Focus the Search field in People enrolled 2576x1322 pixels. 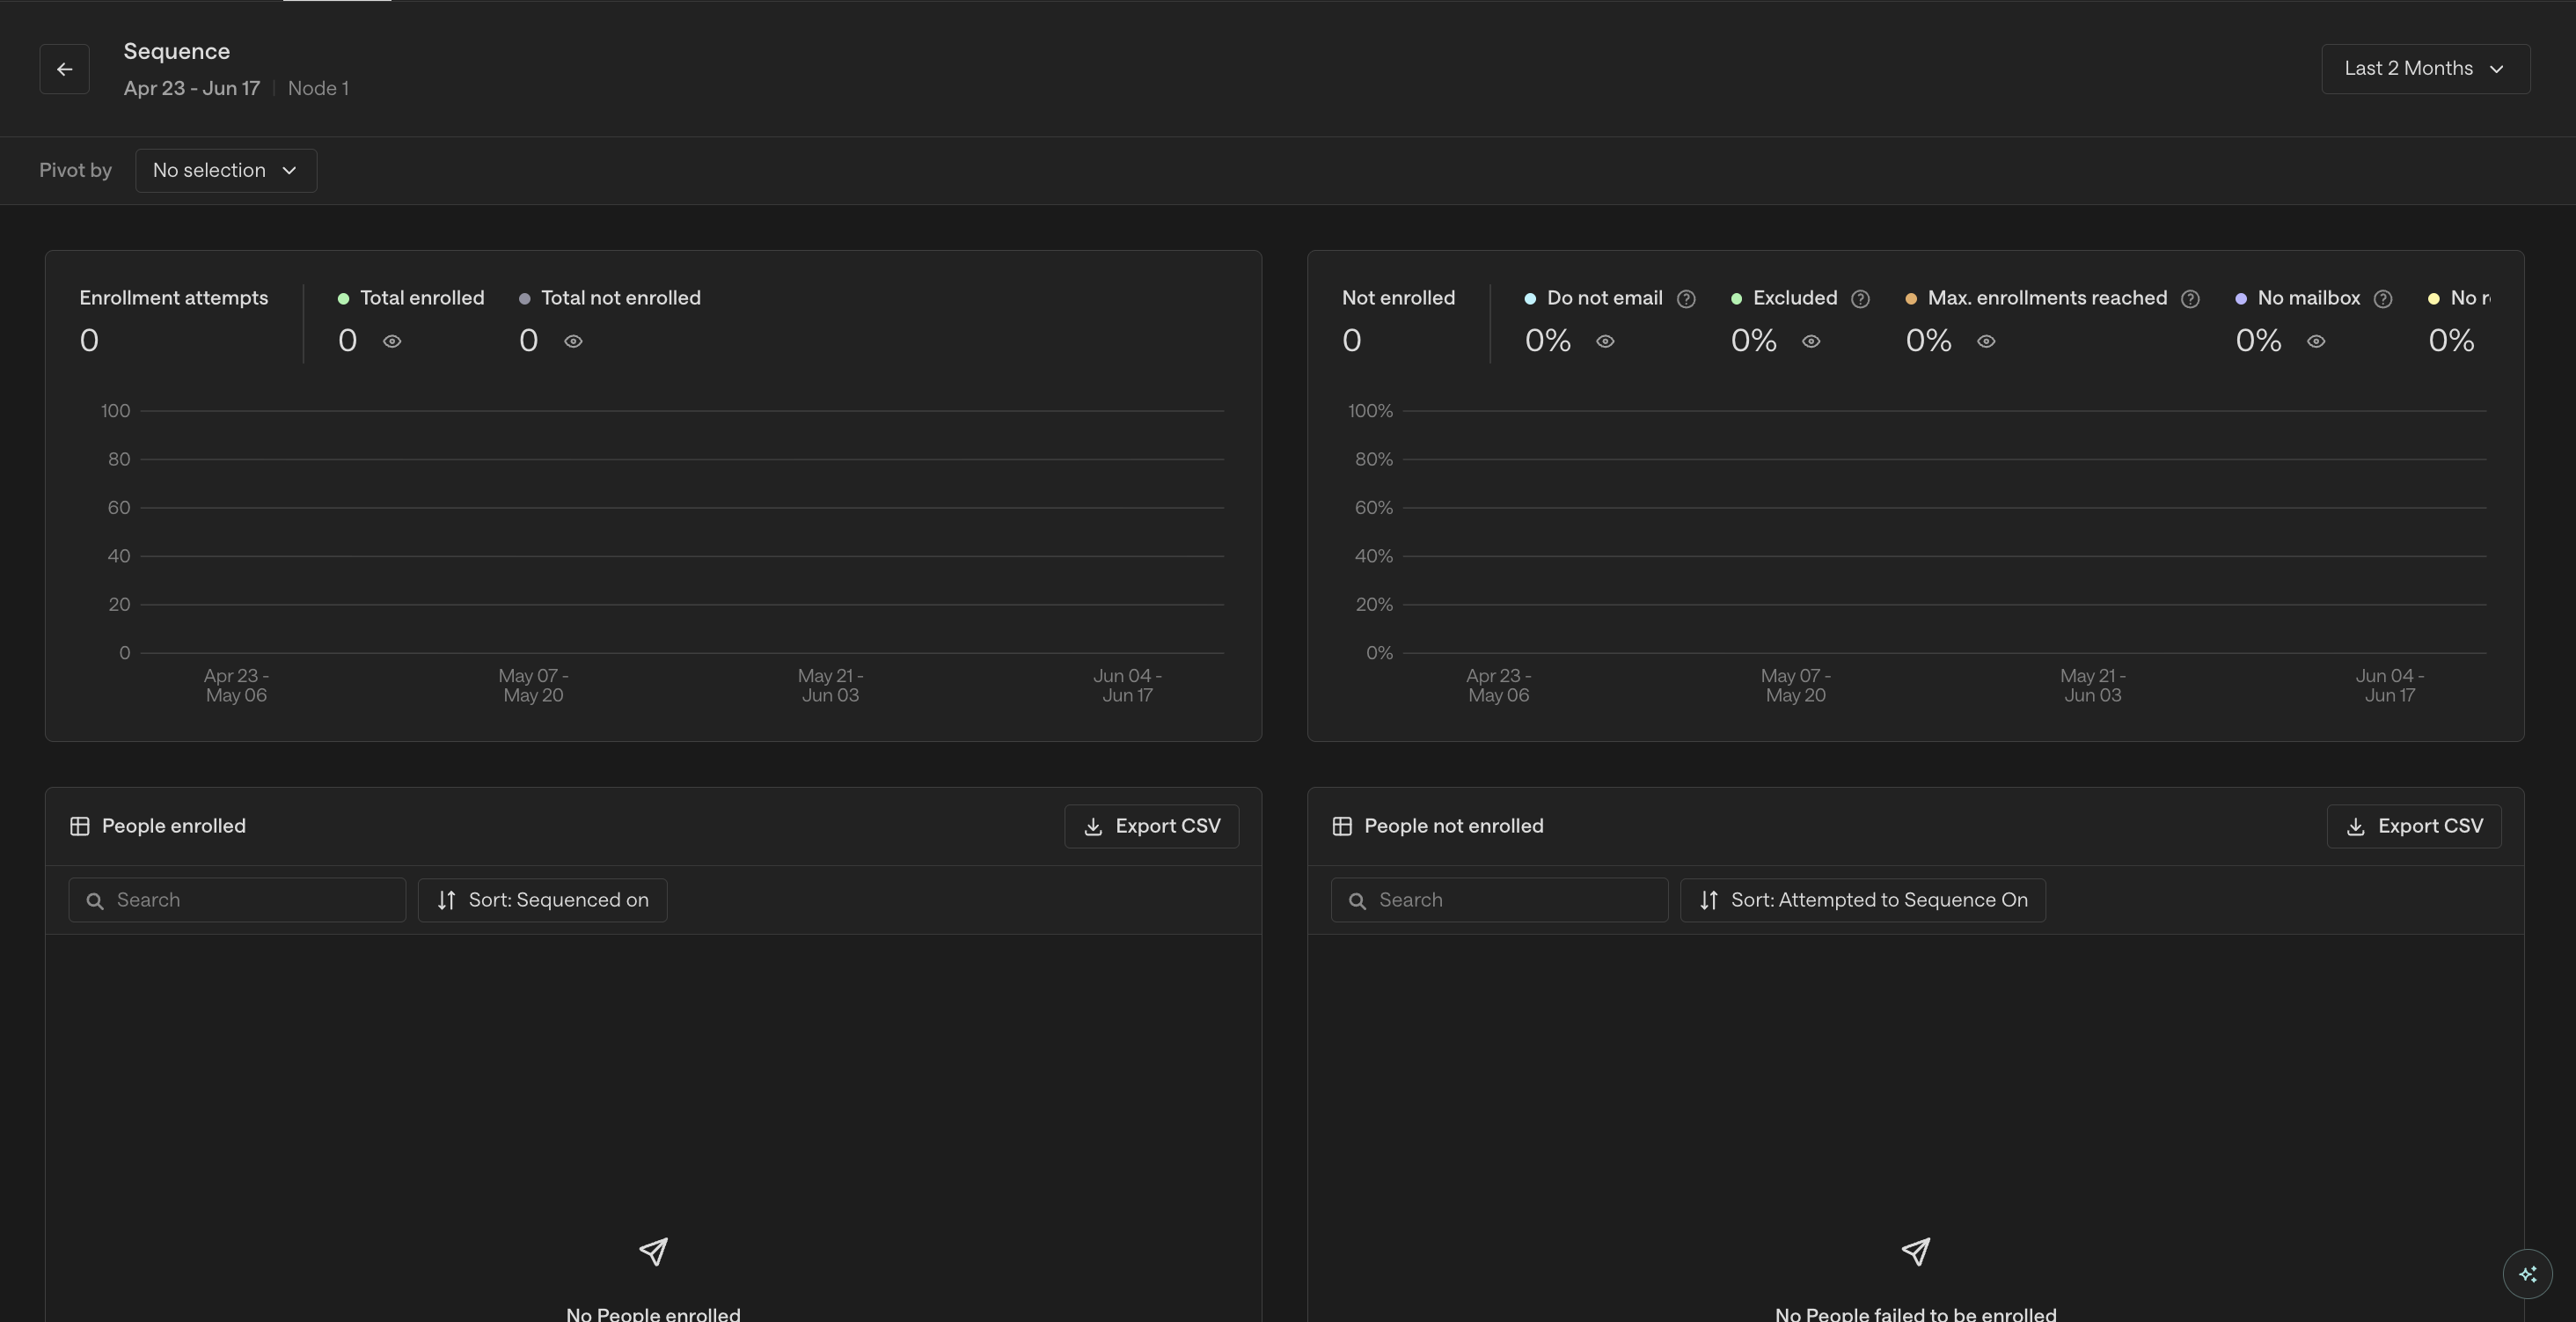[x=237, y=900]
